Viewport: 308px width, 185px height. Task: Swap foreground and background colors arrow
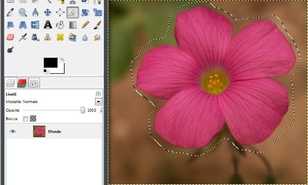[x=62, y=59]
